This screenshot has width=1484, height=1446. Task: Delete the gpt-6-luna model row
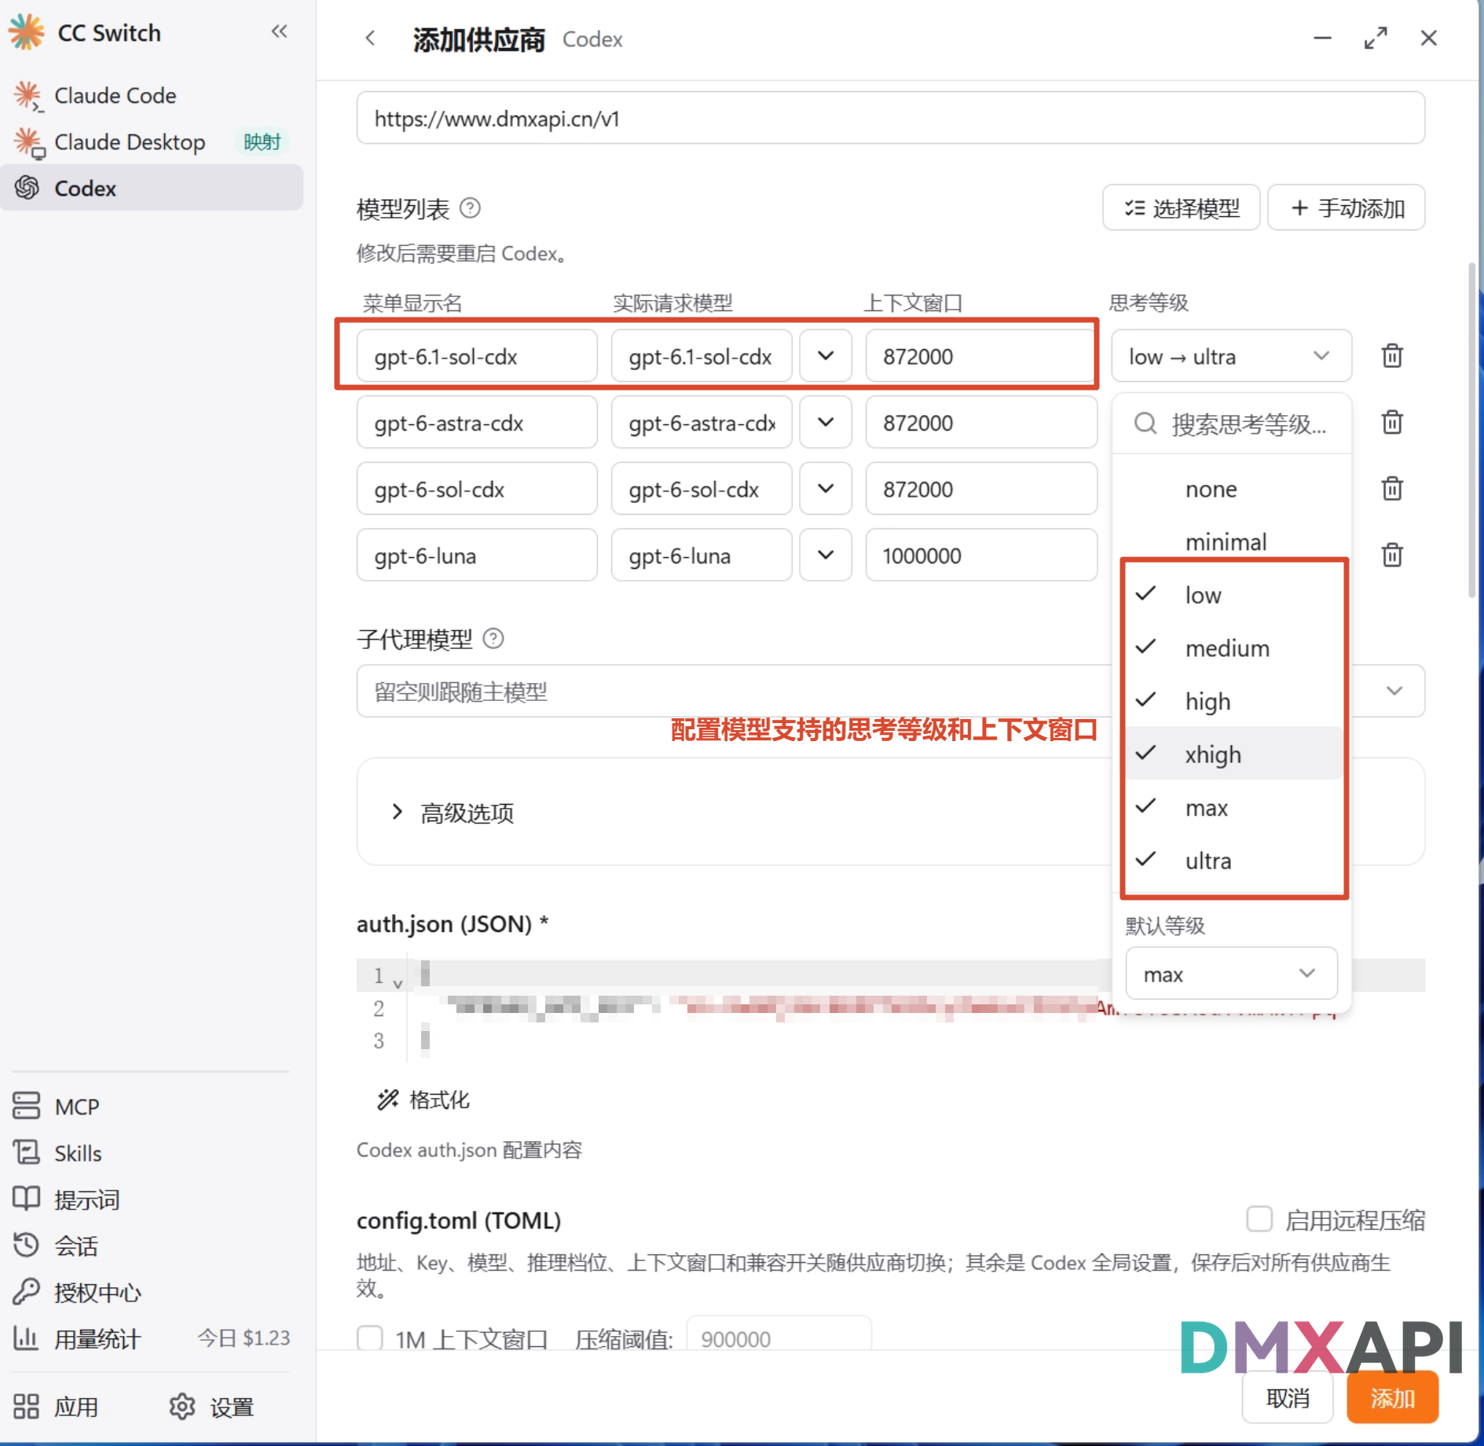(x=1392, y=555)
